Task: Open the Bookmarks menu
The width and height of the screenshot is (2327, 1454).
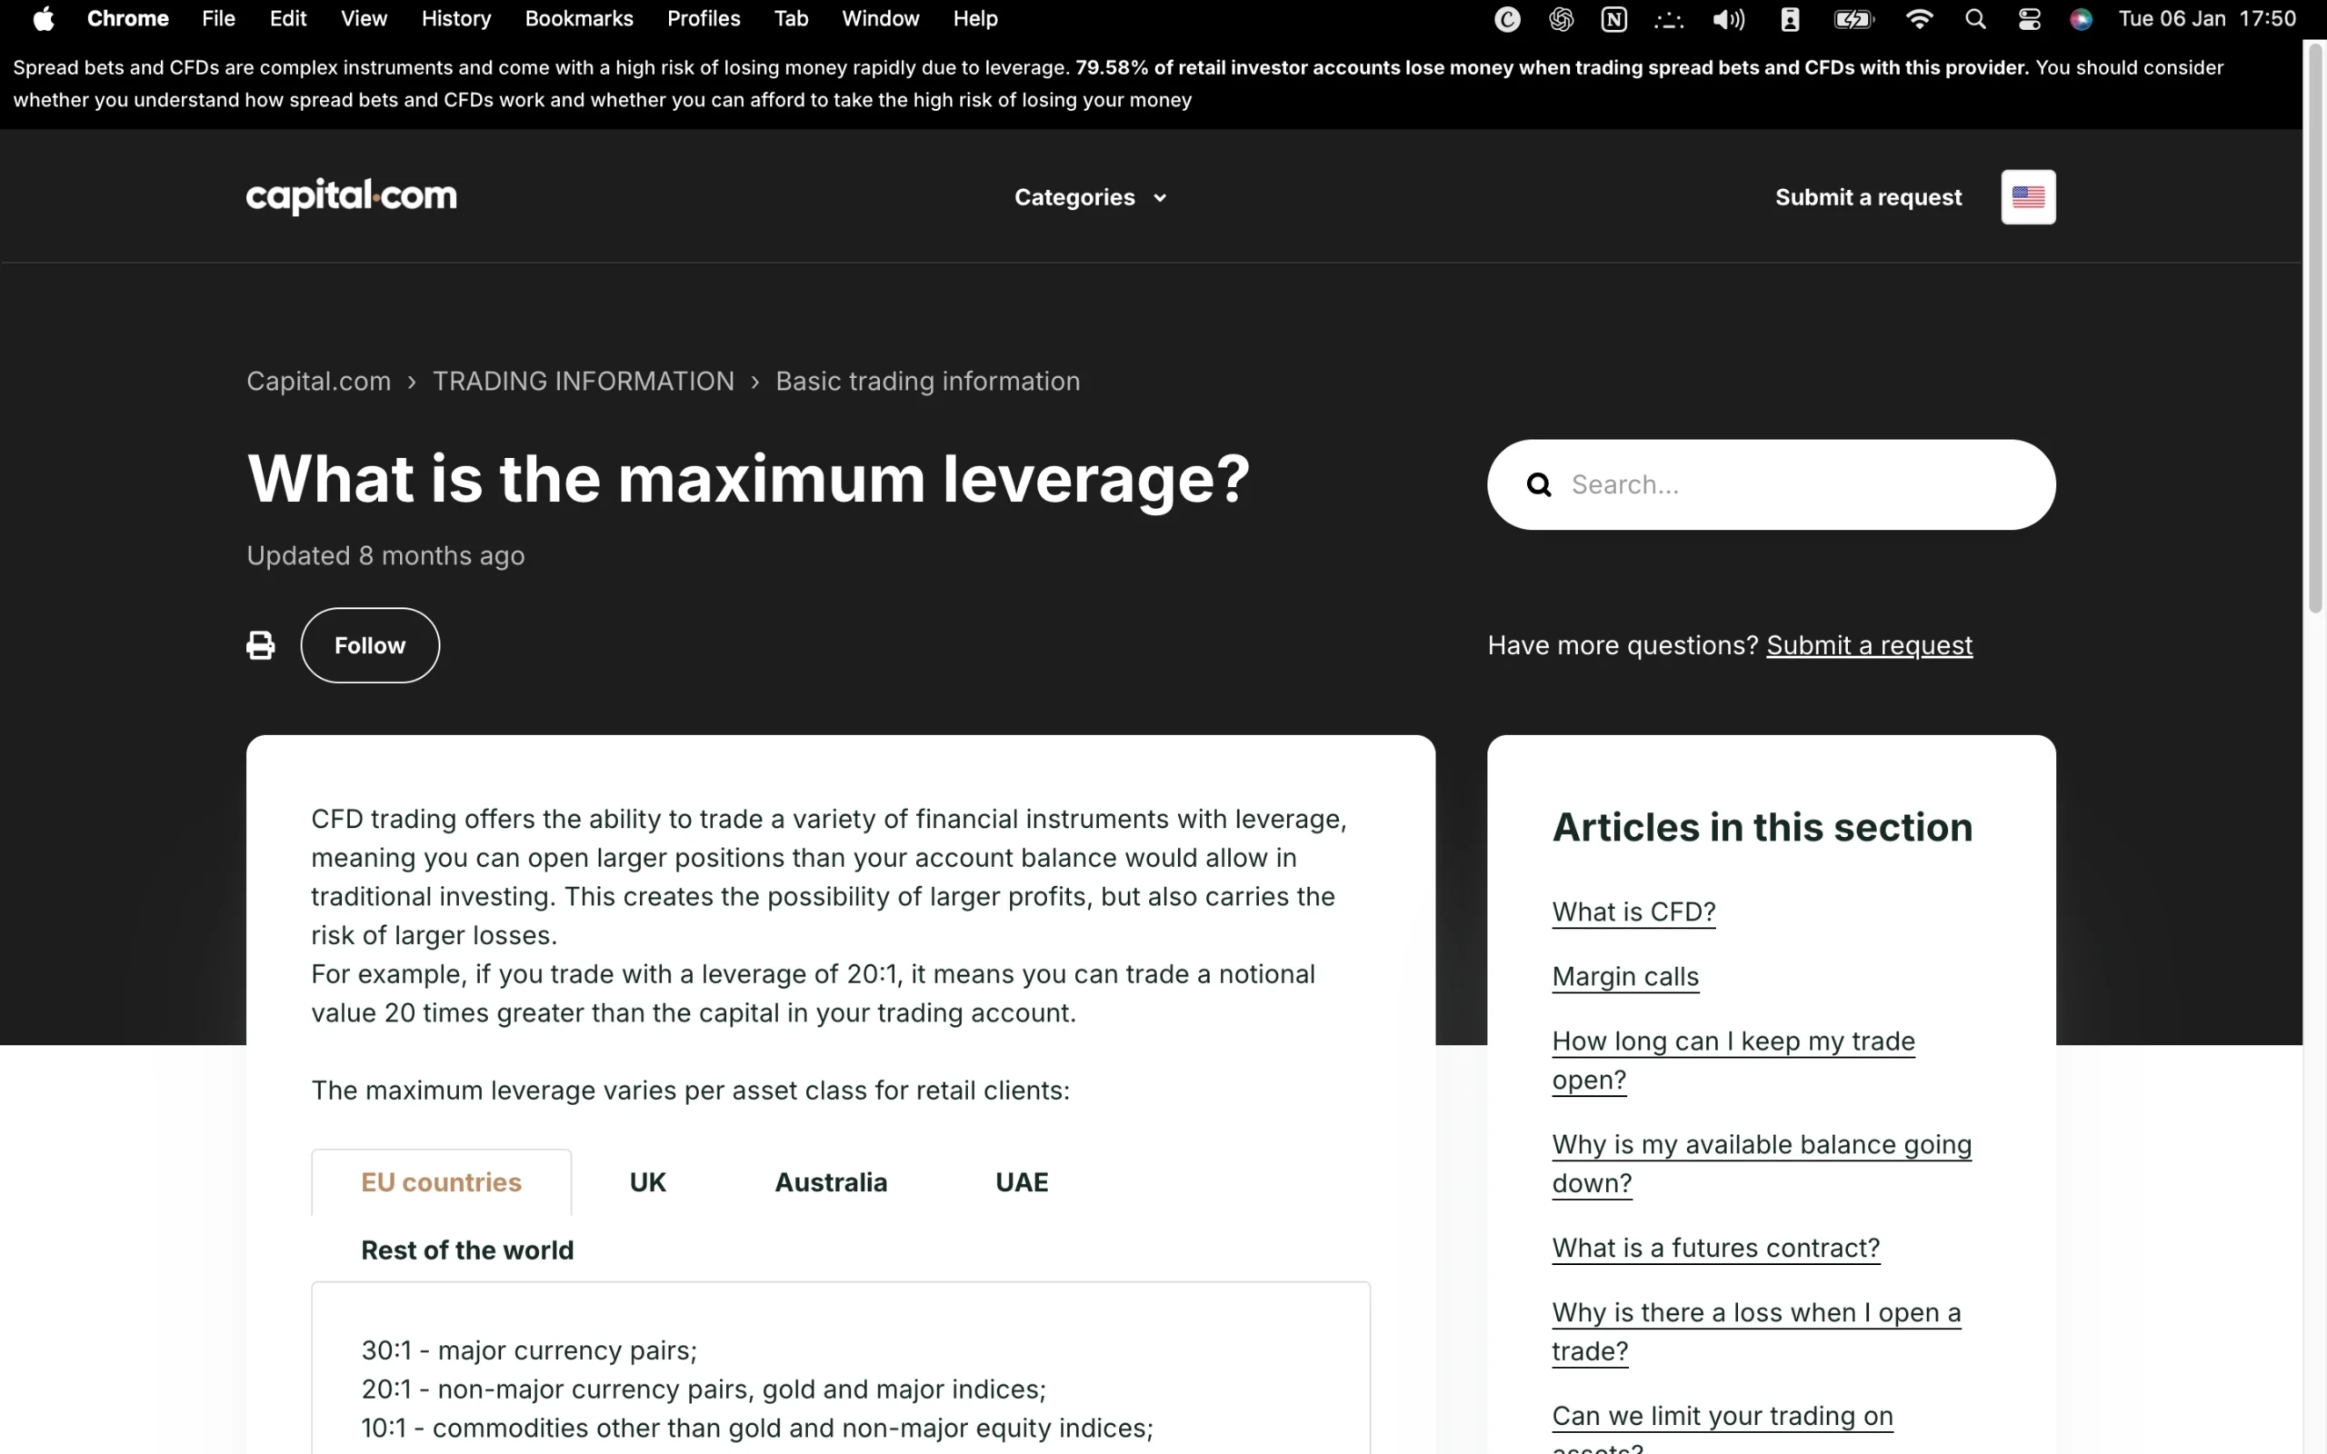Action: pyautogui.click(x=578, y=18)
